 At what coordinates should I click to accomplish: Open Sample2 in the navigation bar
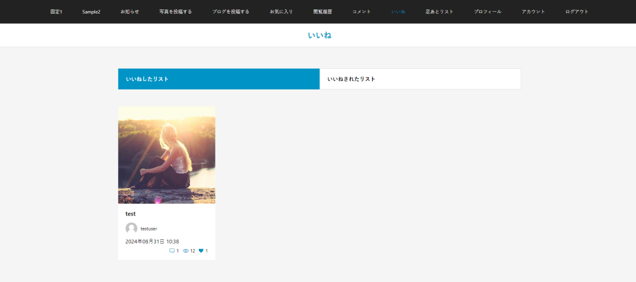pyautogui.click(x=91, y=12)
